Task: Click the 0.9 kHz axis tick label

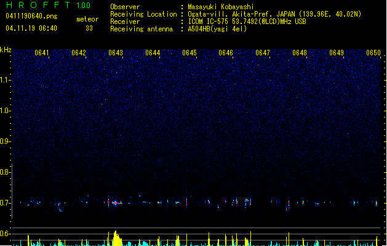Action: click(5, 141)
